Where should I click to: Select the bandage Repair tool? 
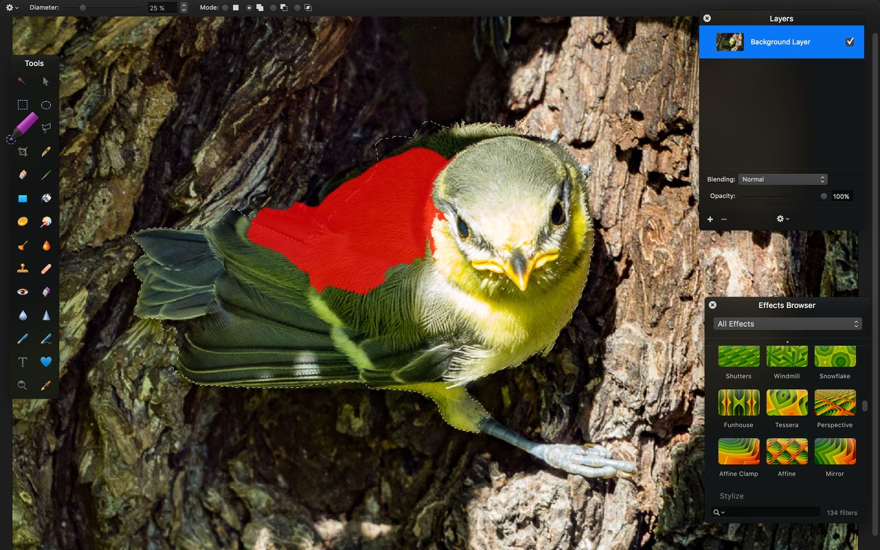[45, 268]
